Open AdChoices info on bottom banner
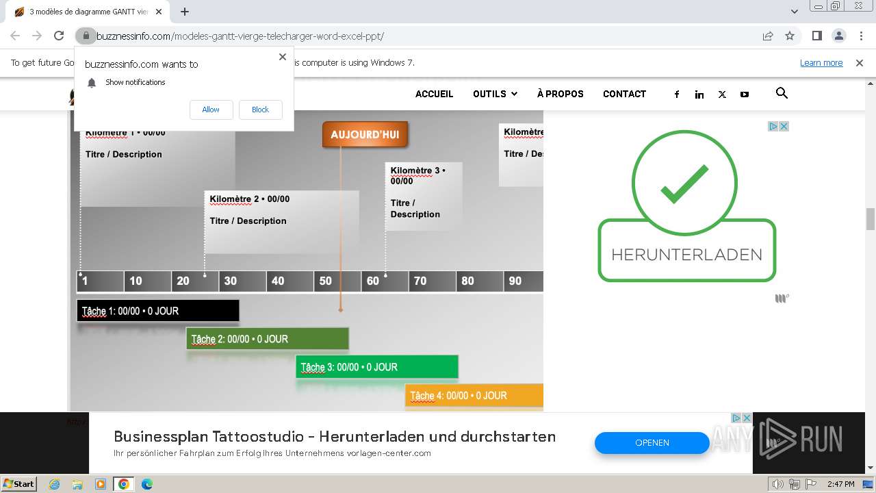The width and height of the screenshot is (876, 493). click(x=736, y=418)
